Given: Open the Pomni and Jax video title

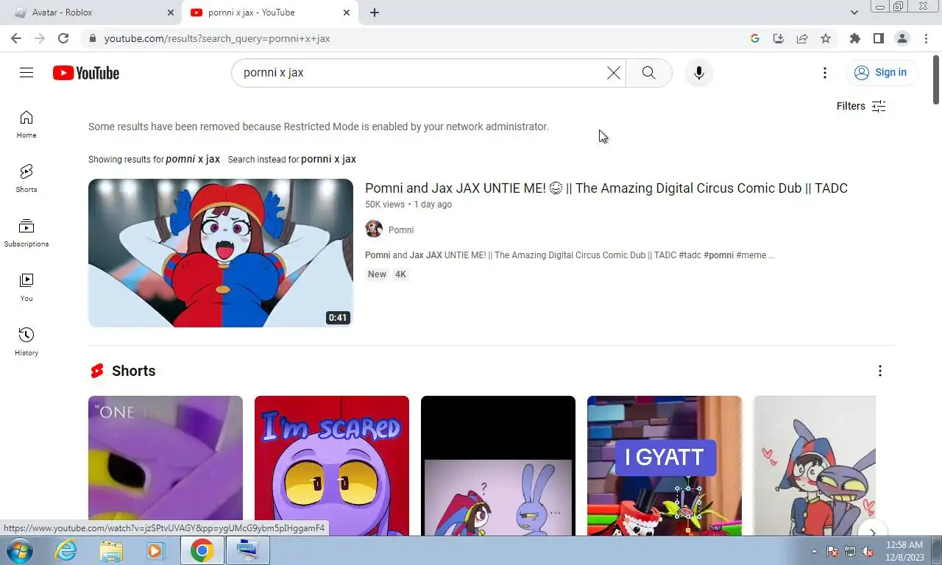Looking at the screenshot, I should point(606,188).
